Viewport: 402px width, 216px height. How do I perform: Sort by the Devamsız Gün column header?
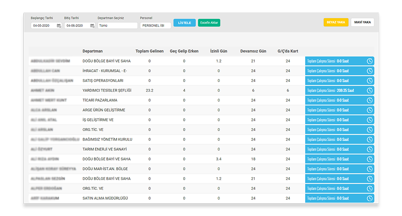pyautogui.click(x=253, y=51)
